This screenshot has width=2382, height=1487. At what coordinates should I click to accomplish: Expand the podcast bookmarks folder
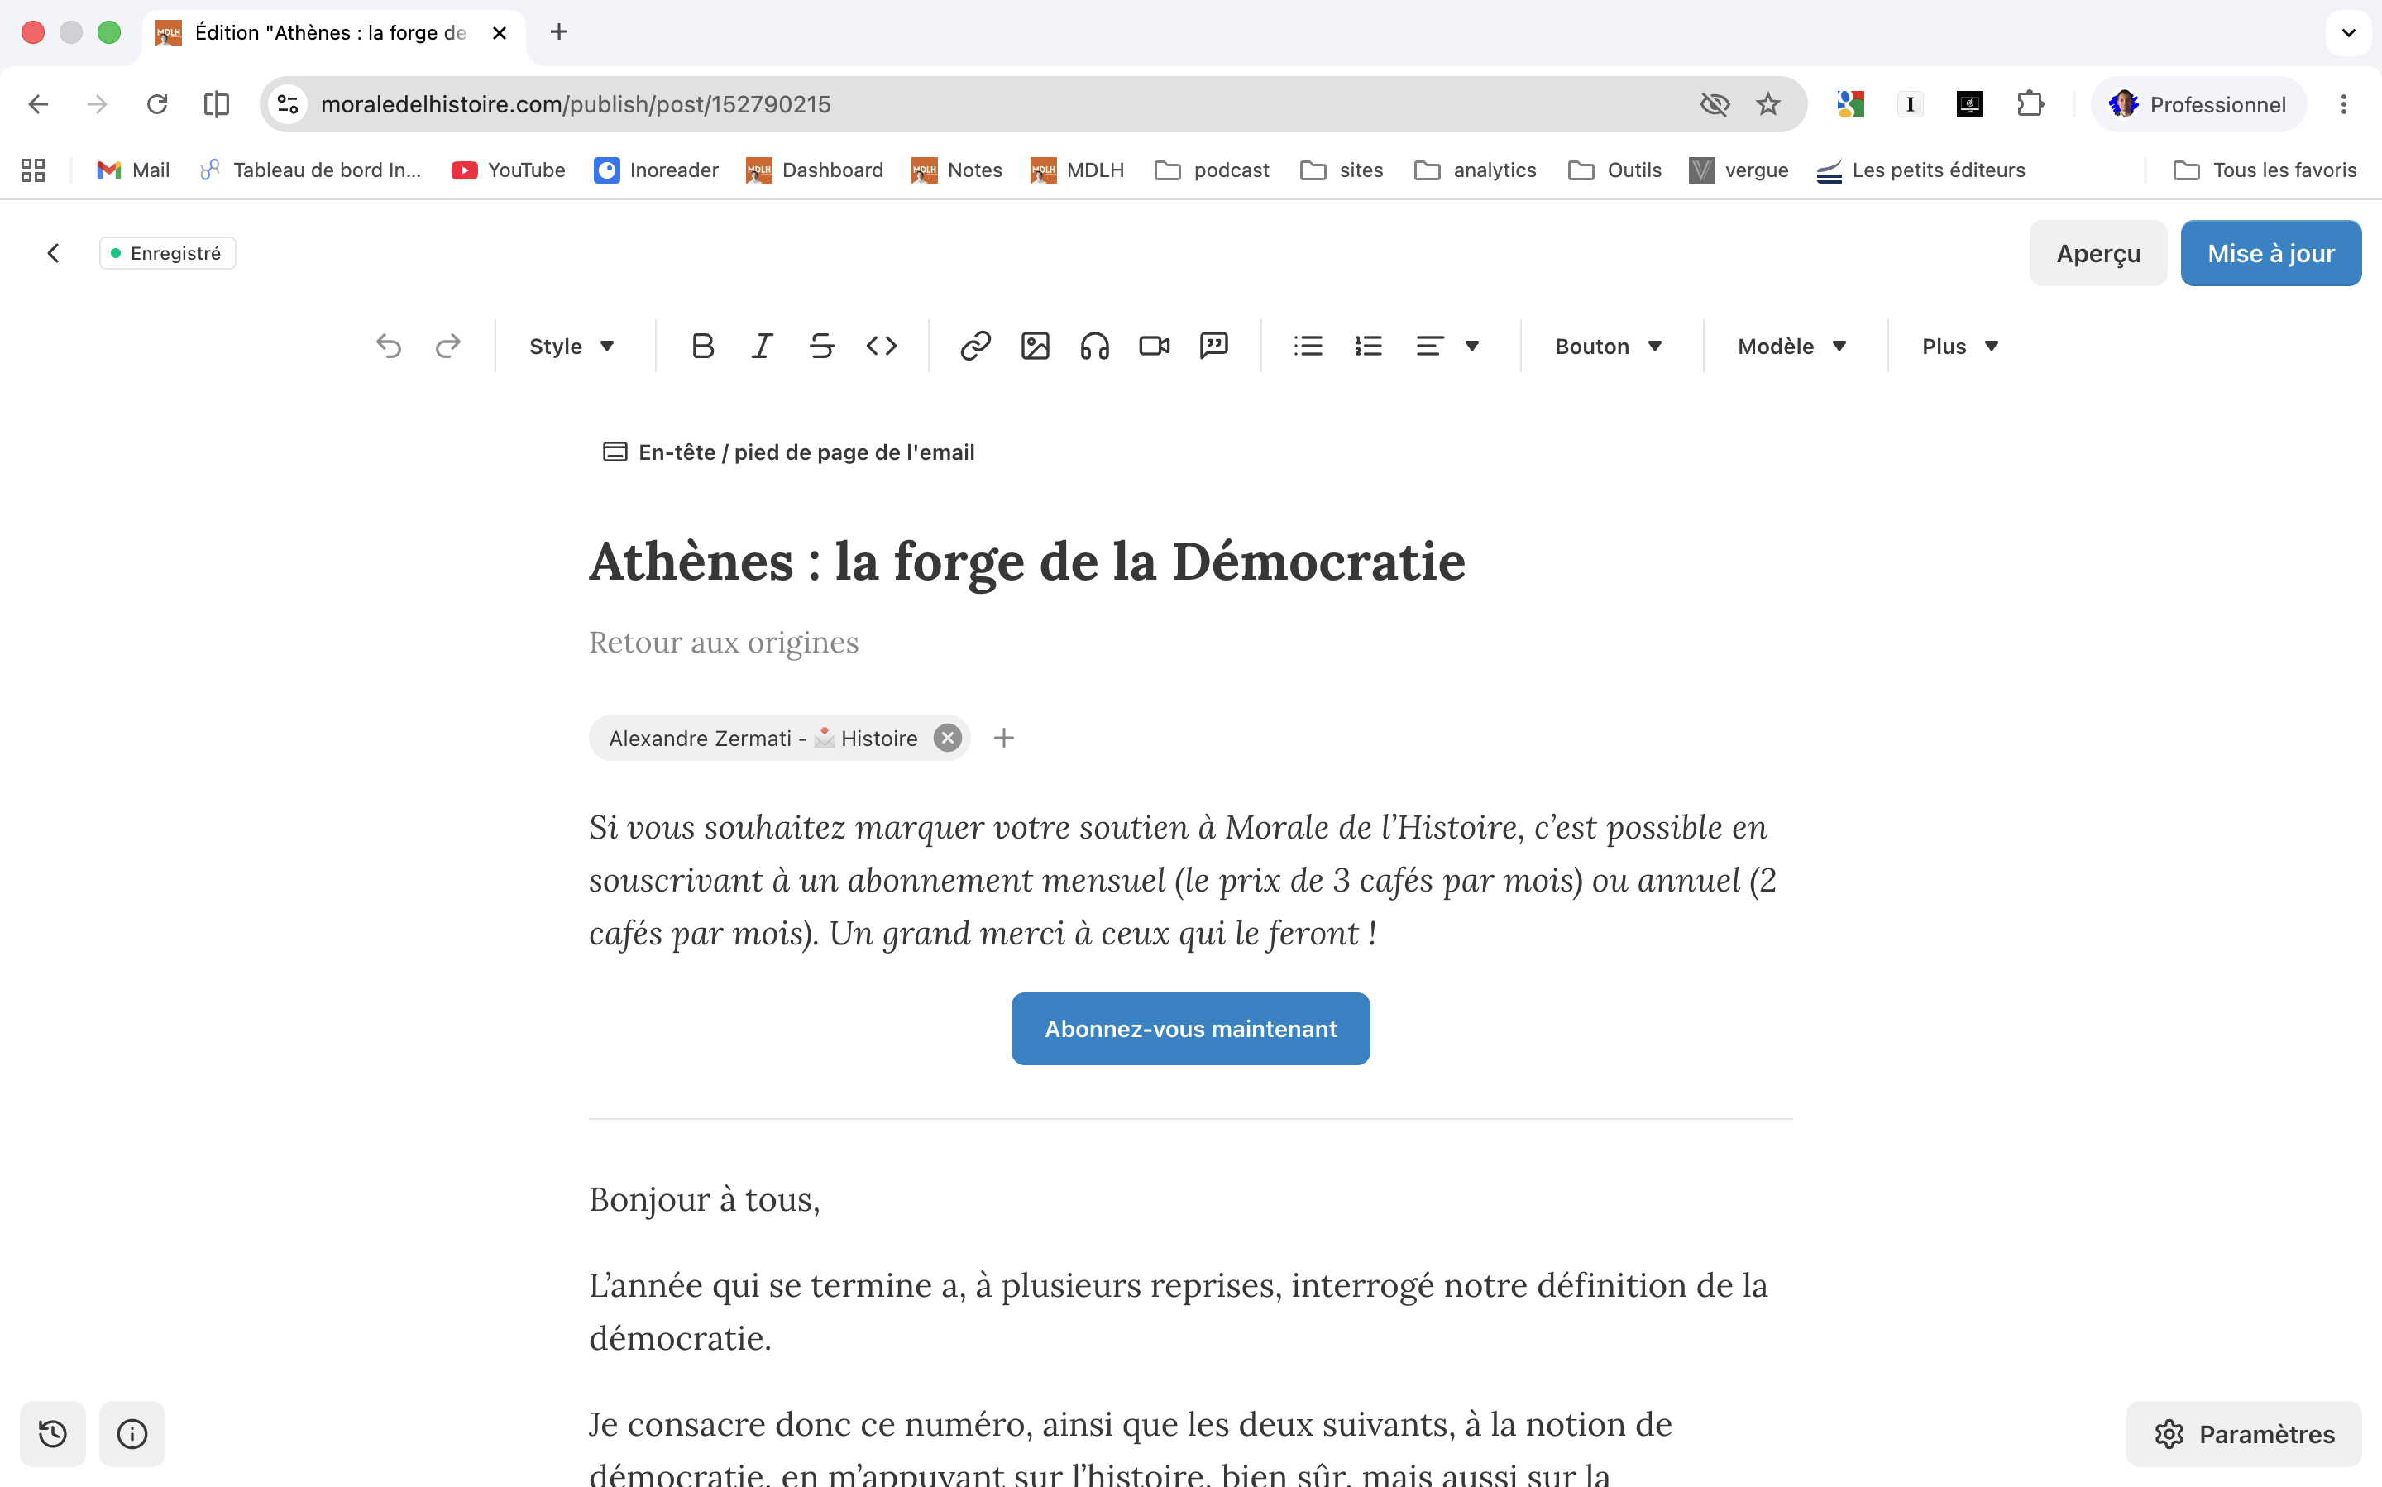(1212, 170)
